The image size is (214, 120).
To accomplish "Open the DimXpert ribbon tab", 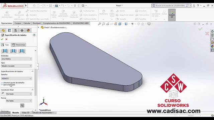I will (x=36, y=23).
